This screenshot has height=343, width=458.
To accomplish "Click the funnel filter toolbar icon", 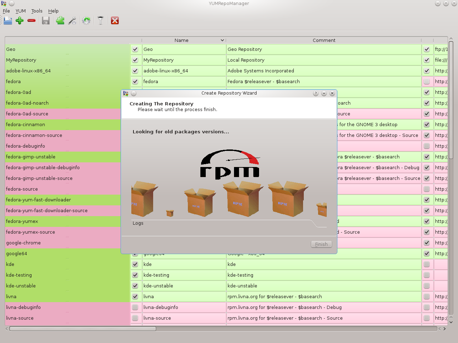I will (x=101, y=21).
